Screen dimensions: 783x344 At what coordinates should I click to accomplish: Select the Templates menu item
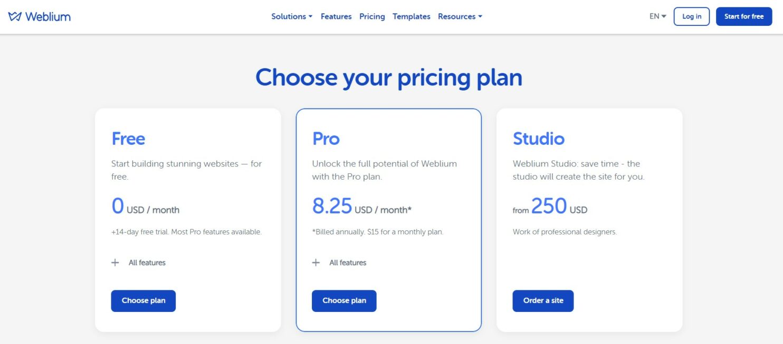[411, 16]
